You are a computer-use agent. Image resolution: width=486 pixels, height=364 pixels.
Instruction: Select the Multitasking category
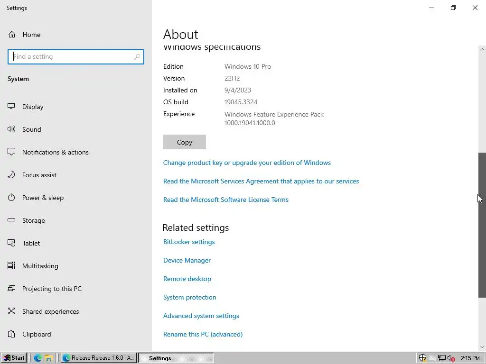point(40,266)
